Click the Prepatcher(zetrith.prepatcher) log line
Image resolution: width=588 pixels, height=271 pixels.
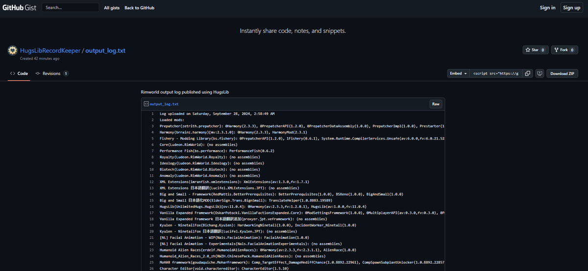point(302,126)
